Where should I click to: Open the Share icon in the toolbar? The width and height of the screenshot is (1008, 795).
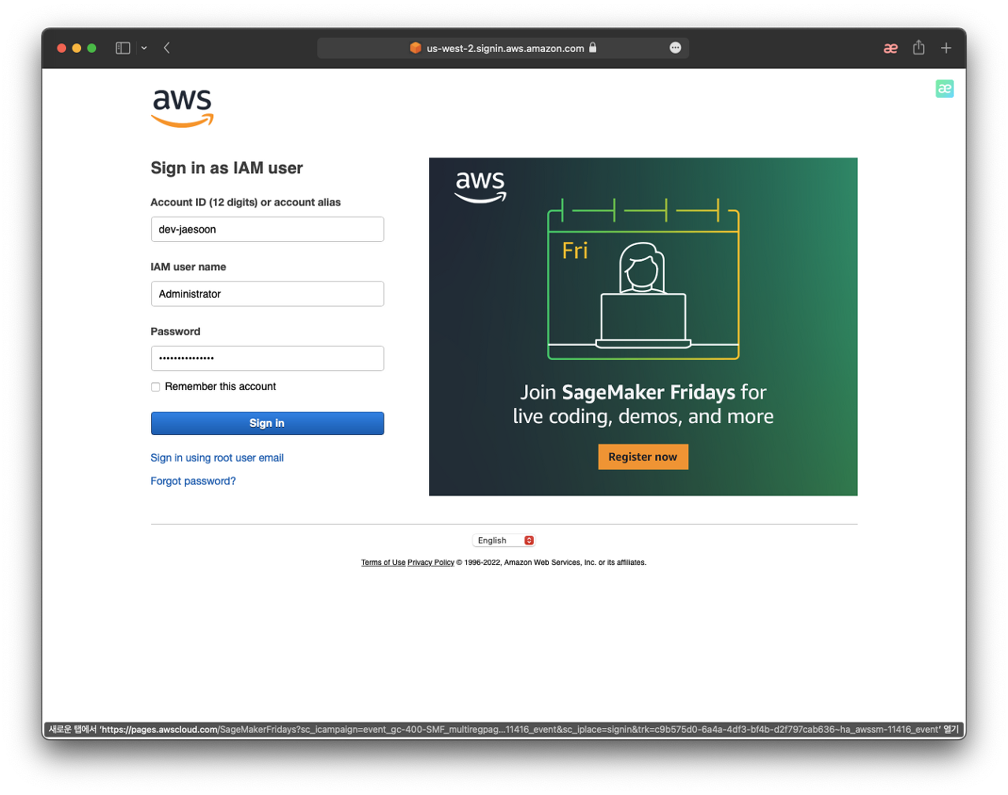point(919,48)
